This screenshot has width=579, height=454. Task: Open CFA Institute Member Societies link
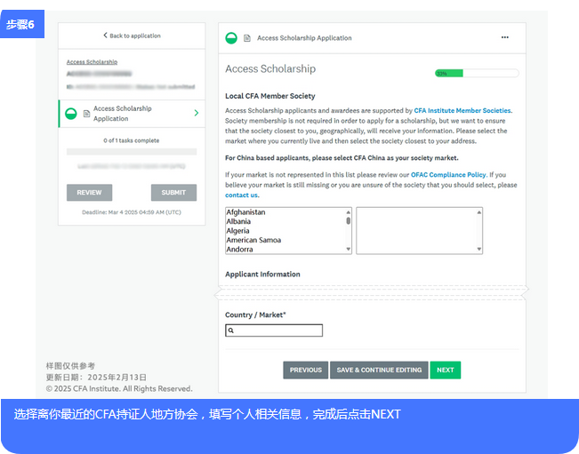pyautogui.click(x=462, y=111)
